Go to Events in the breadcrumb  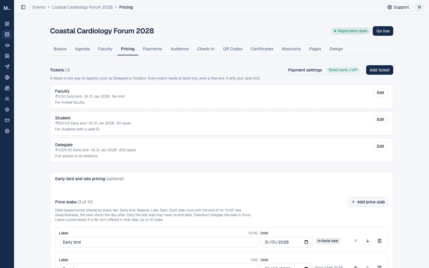(39, 7)
